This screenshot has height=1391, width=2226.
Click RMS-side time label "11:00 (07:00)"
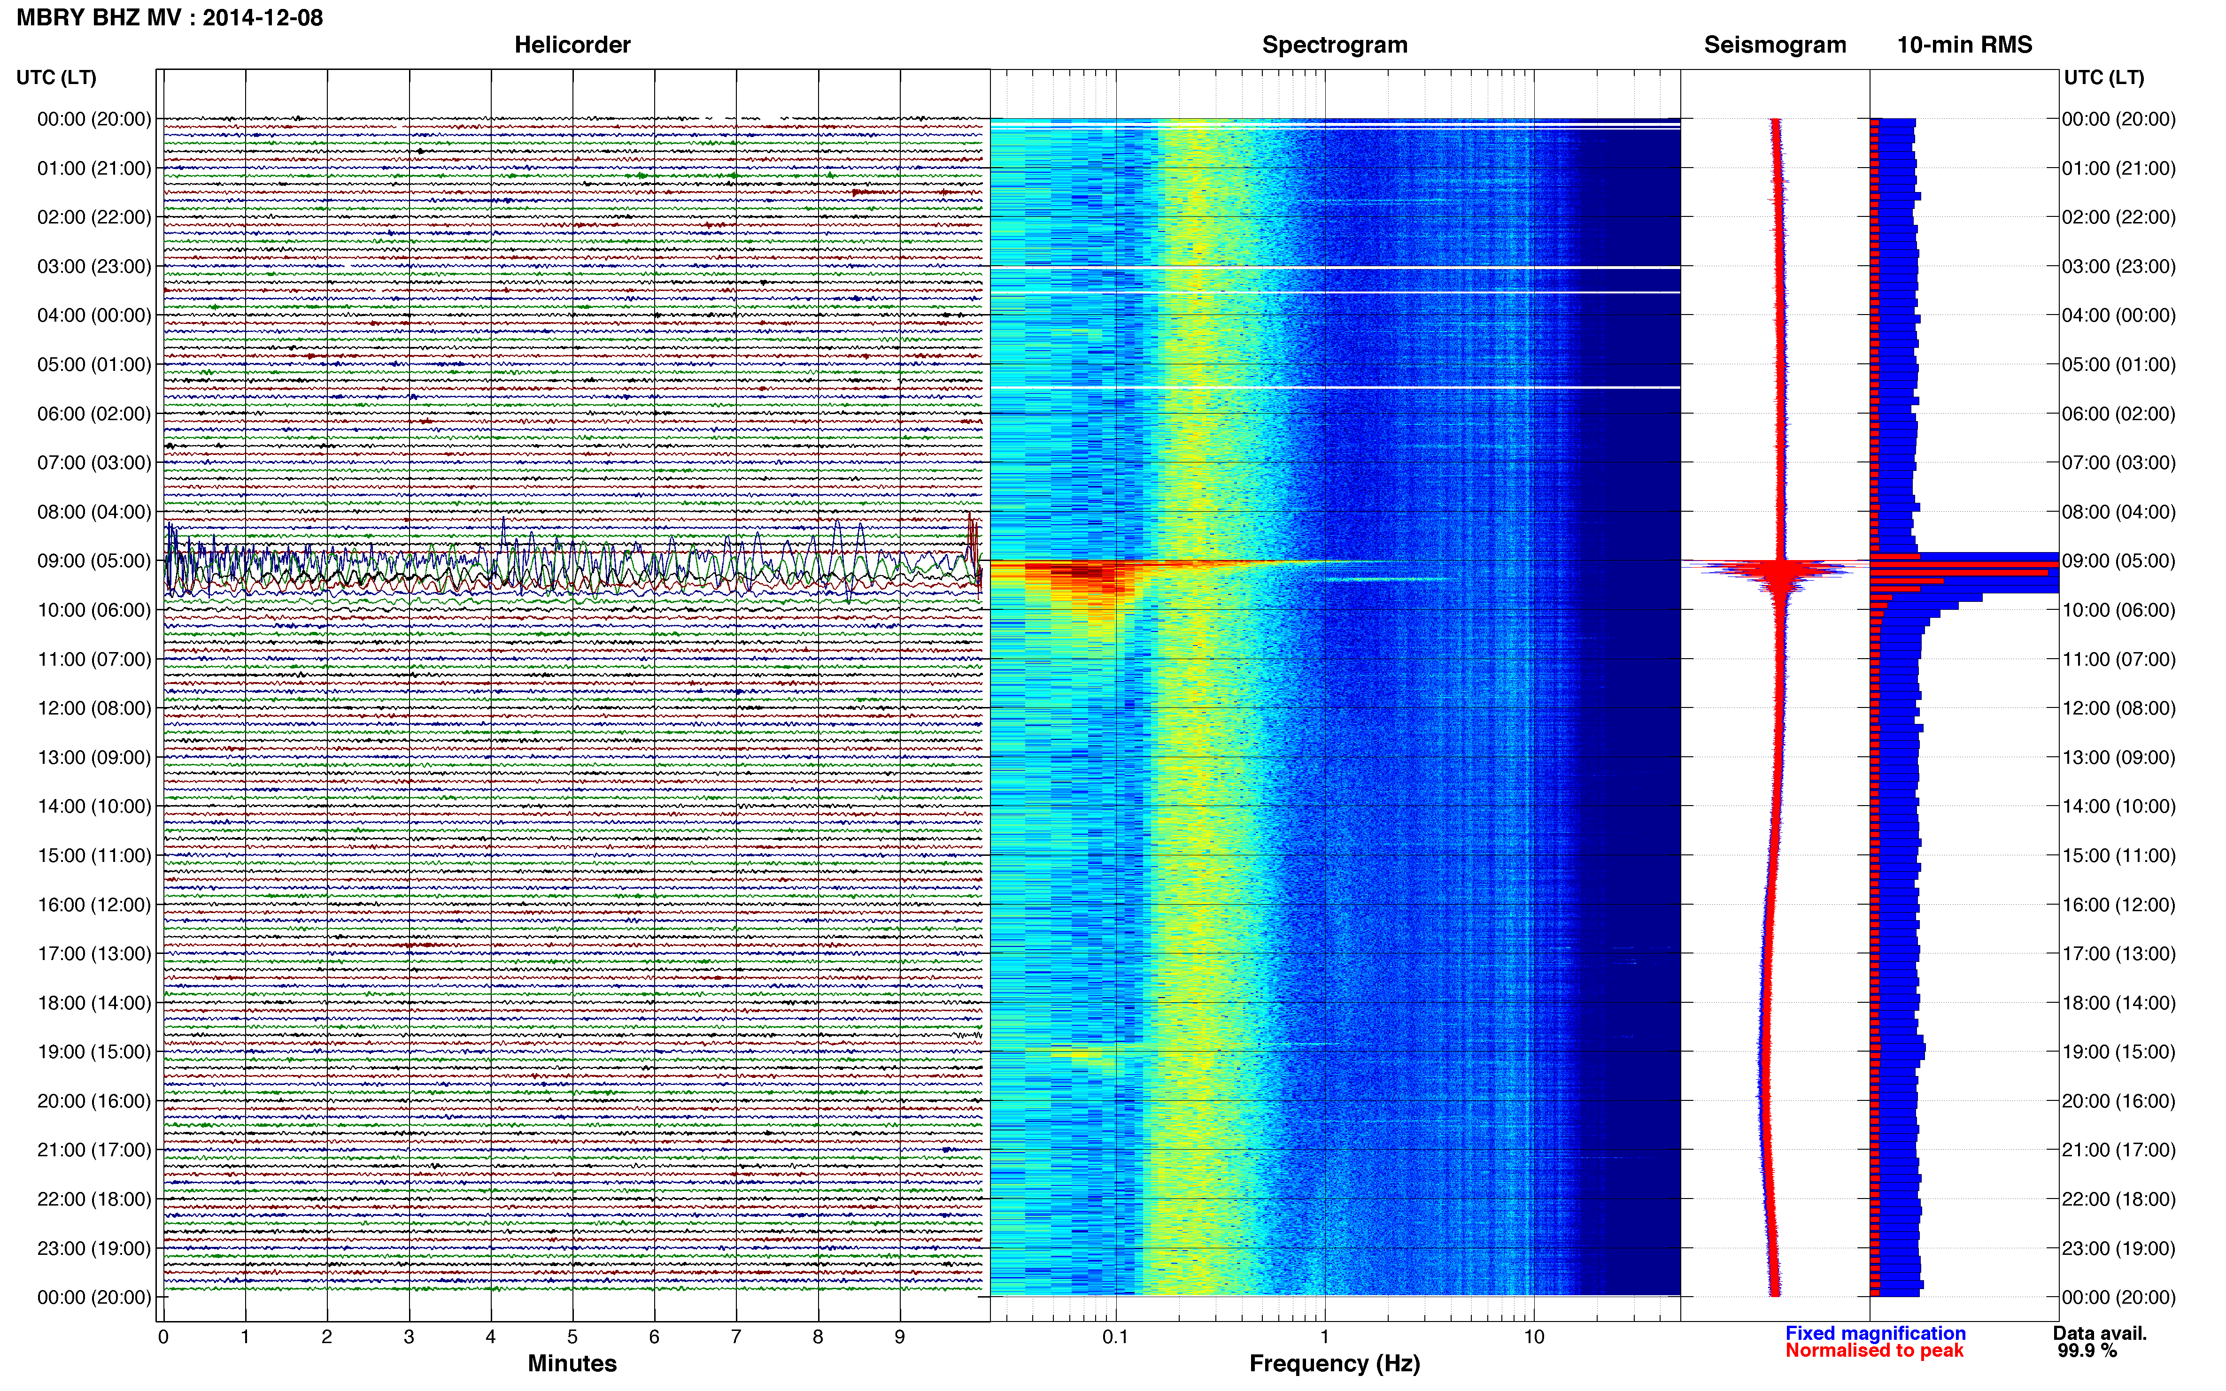(x=2118, y=659)
